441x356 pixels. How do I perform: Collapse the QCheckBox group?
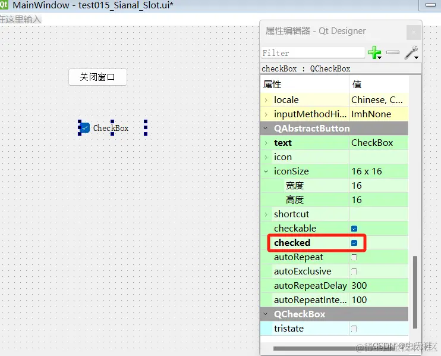click(266, 314)
